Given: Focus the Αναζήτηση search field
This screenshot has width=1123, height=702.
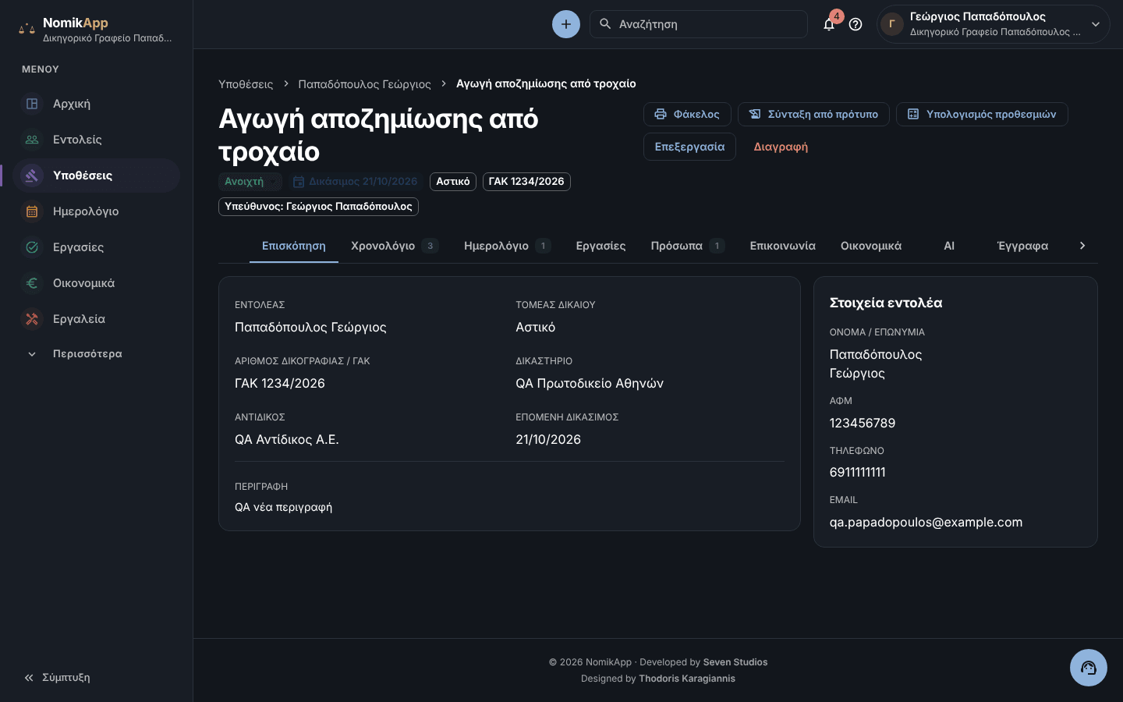Looking at the screenshot, I should point(699,24).
